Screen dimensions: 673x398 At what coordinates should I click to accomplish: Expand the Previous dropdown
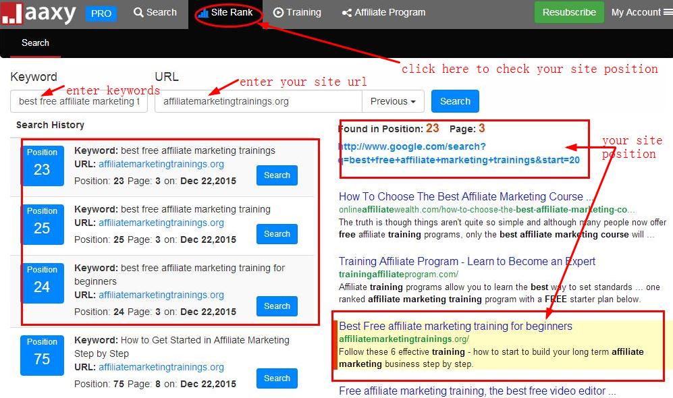click(x=393, y=101)
